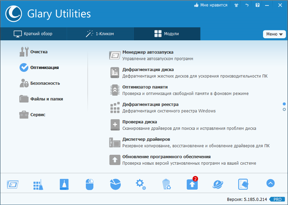Image resolution: width=288 pixels, height=205 pixels.
Task: Open the Меню dropdown
Action: coord(274,34)
